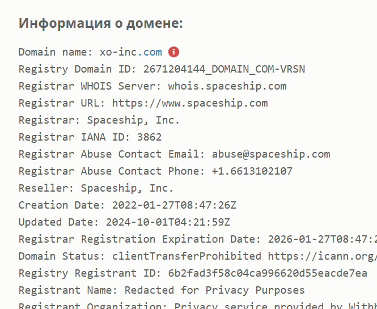Click the xo-inc domain name text

coord(118,52)
